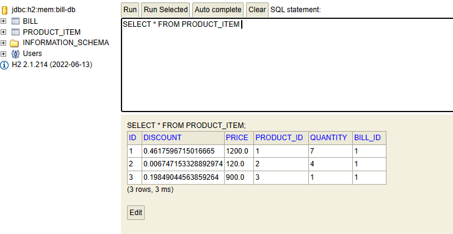Viewport: 453px width, 234px height.
Task: Click the Auto complete button
Action: [218, 10]
